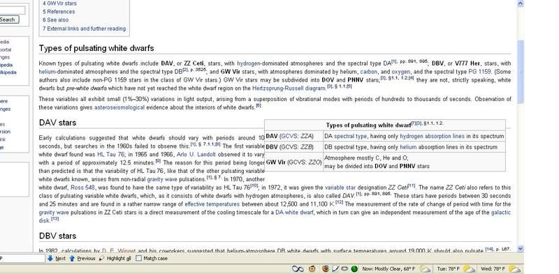The width and height of the screenshot is (559, 274).
Task: Open helium link in DBV table row
Action: [408, 147]
